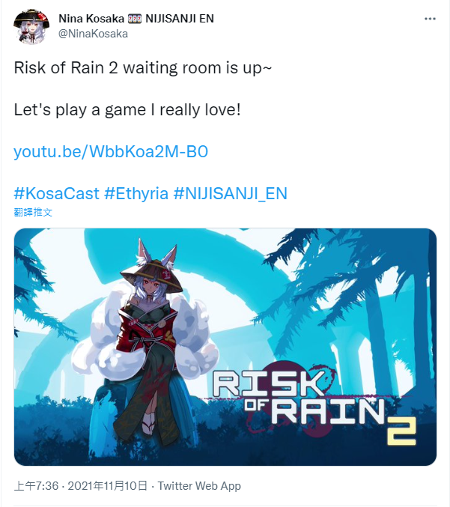Open the #KosaCast hashtag
450x507 pixels.
pos(57,194)
